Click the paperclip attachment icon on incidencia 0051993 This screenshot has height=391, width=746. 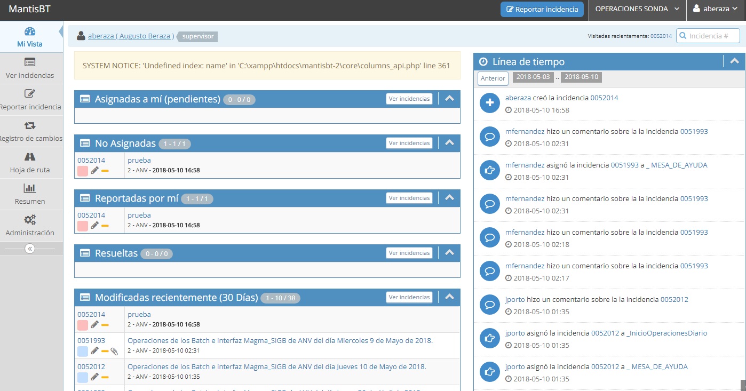tap(114, 351)
